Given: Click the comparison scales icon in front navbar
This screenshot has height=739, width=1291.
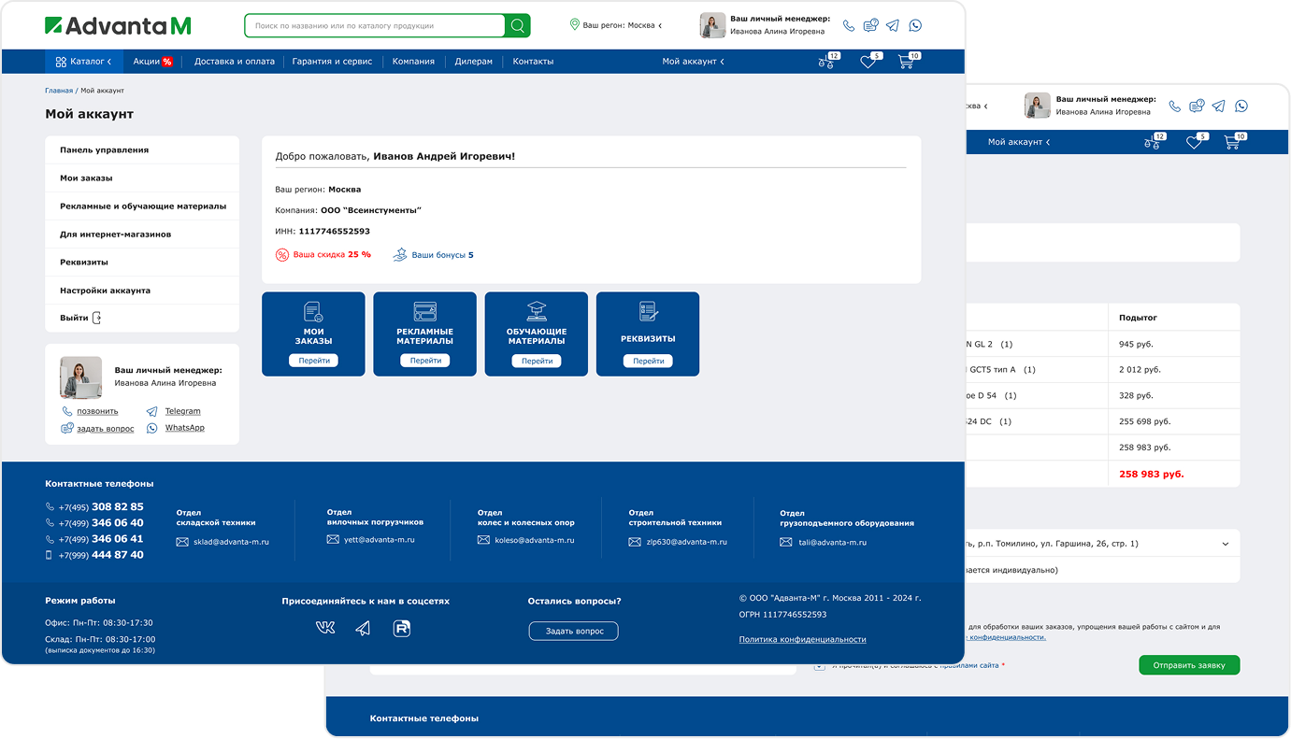Looking at the screenshot, I should (x=825, y=63).
